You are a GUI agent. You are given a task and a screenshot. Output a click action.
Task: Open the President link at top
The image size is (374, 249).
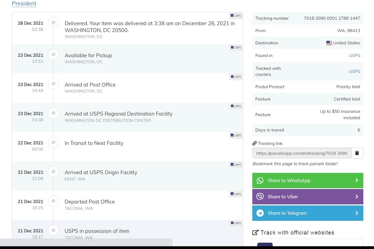click(x=24, y=3)
